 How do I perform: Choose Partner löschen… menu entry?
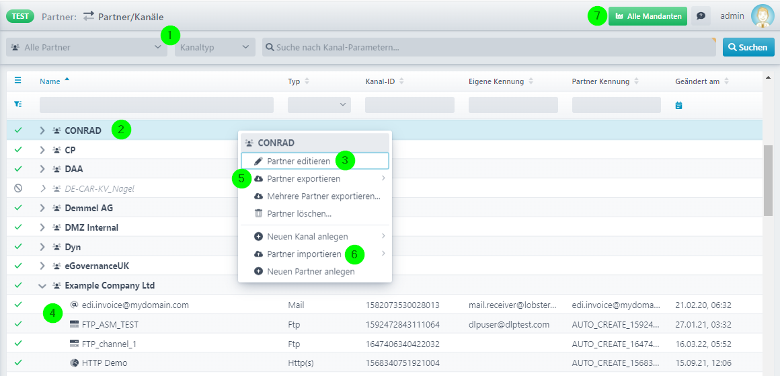(315, 214)
